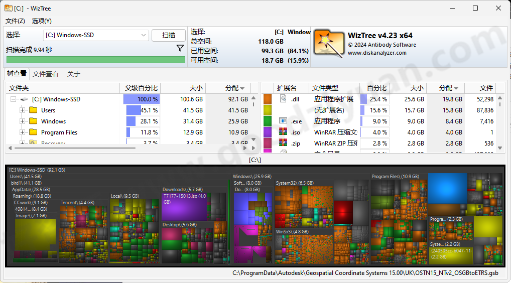The image size is (511, 283).
Task: Click the 应用程序扩展 file type cell
Action: pyautogui.click(x=333, y=99)
